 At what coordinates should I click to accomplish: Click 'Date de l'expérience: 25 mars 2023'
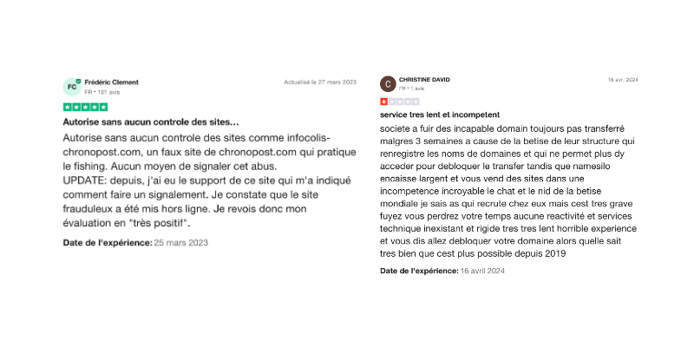pyautogui.click(x=136, y=242)
